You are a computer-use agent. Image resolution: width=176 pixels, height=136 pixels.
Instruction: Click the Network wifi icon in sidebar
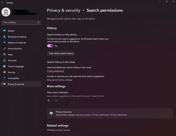pyautogui.click(x=4, y=43)
